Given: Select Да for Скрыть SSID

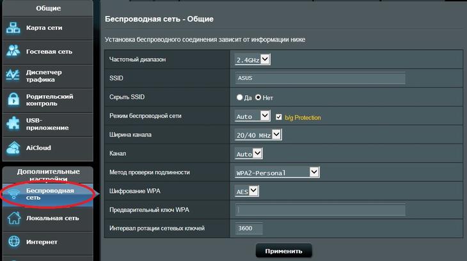Looking at the screenshot, I should pyautogui.click(x=239, y=98).
